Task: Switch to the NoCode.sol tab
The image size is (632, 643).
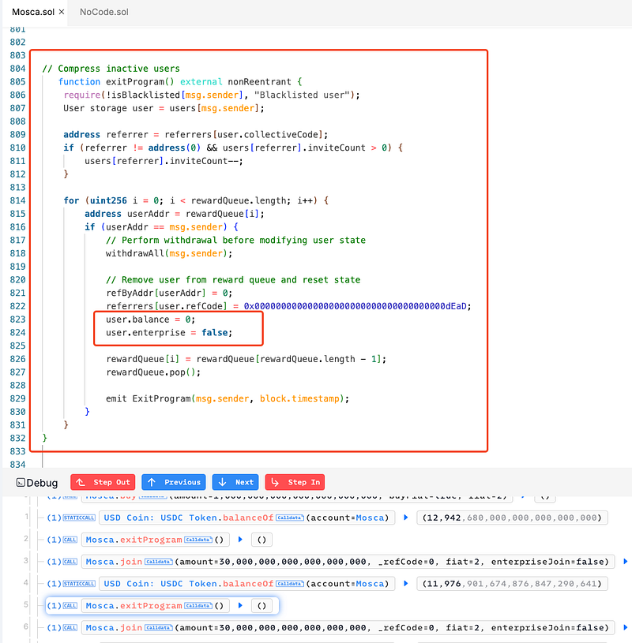Action: (103, 13)
